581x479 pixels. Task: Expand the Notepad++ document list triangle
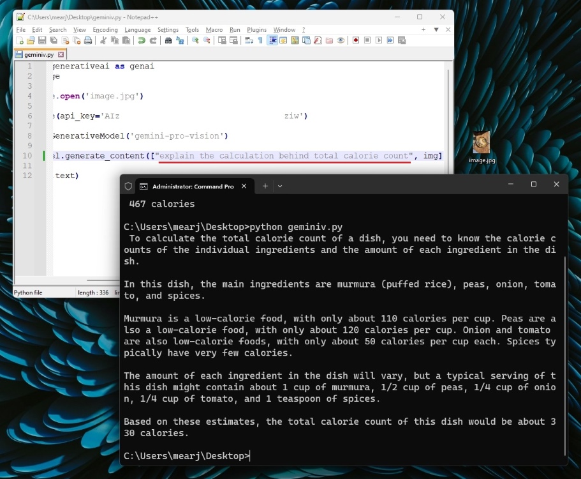coord(436,29)
